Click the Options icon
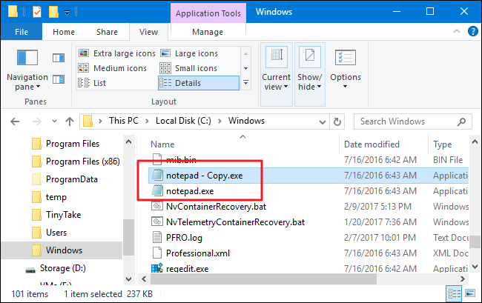The width and height of the screenshot is (482, 303). [x=346, y=58]
